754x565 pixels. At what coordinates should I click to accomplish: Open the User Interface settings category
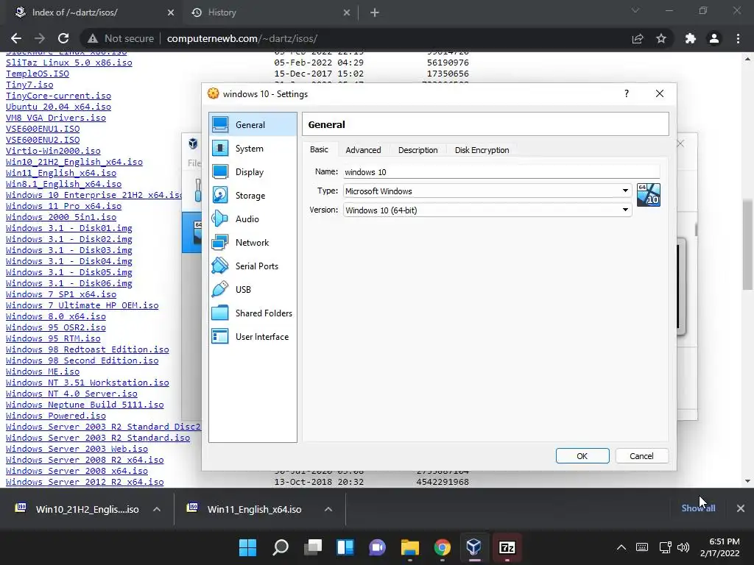click(x=253, y=337)
